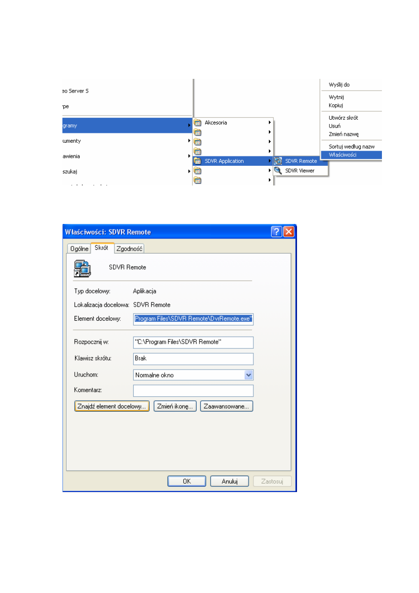
Task: Select Właściwości in the context menu
Action: [343, 155]
